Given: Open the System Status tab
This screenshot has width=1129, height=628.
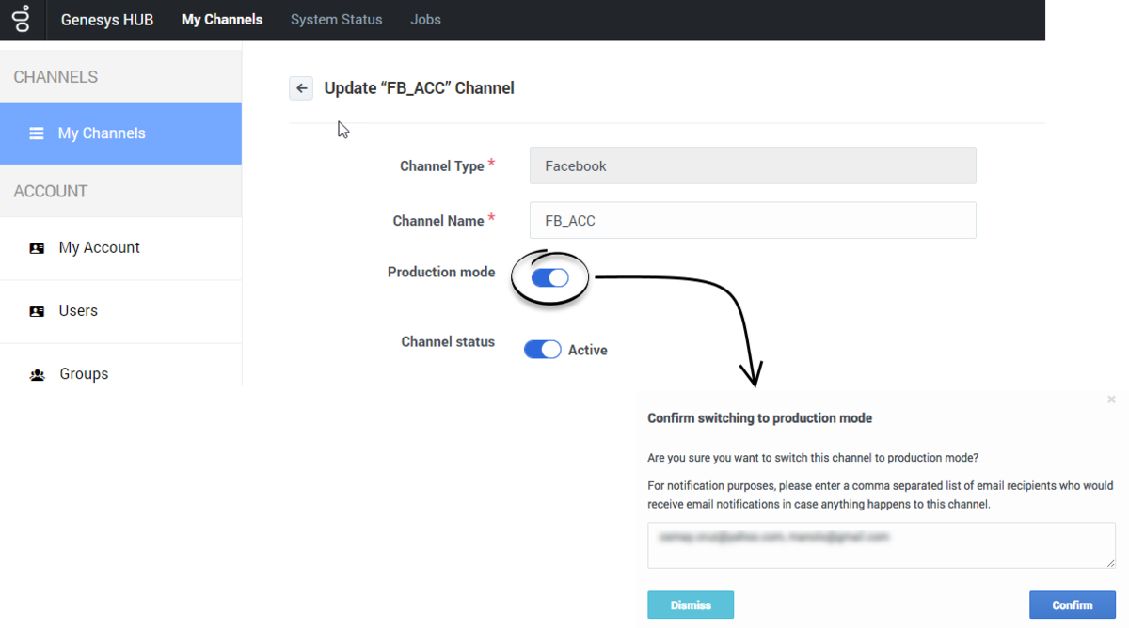Looking at the screenshot, I should coord(336,19).
